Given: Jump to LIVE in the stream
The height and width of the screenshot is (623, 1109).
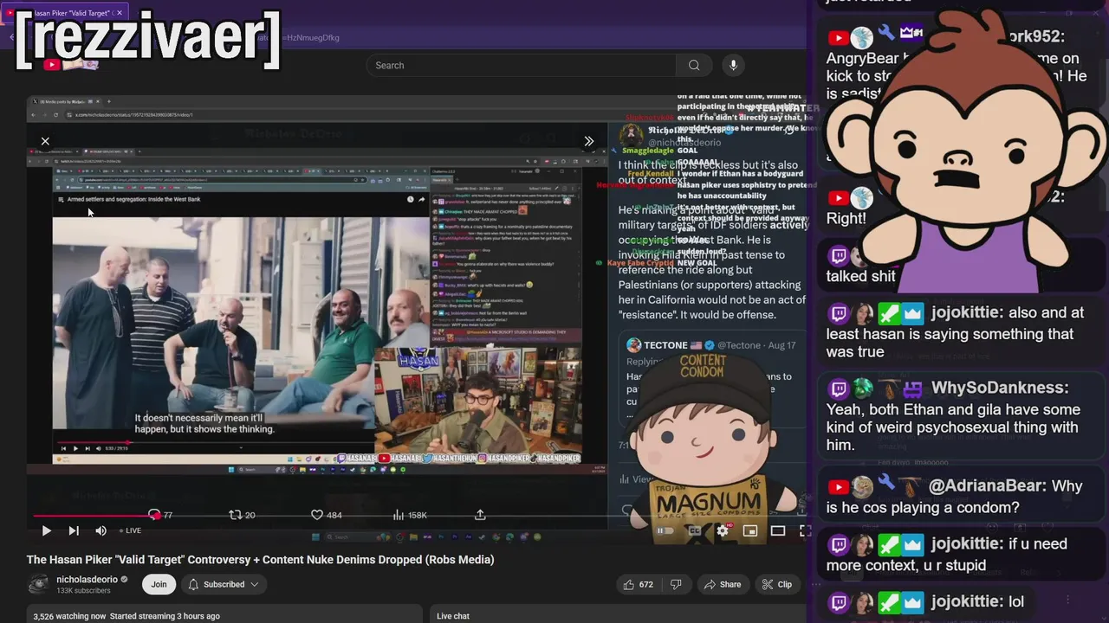Looking at the screenshot, I should [130, 530].
